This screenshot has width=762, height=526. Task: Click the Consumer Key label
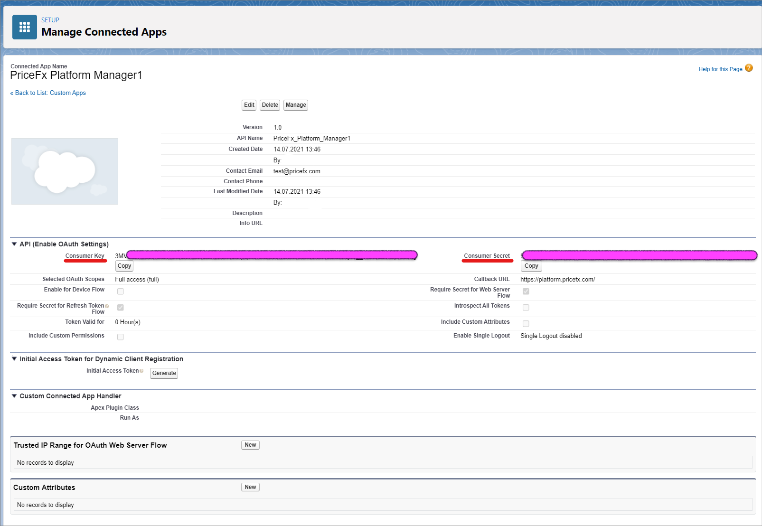(85, 256)
